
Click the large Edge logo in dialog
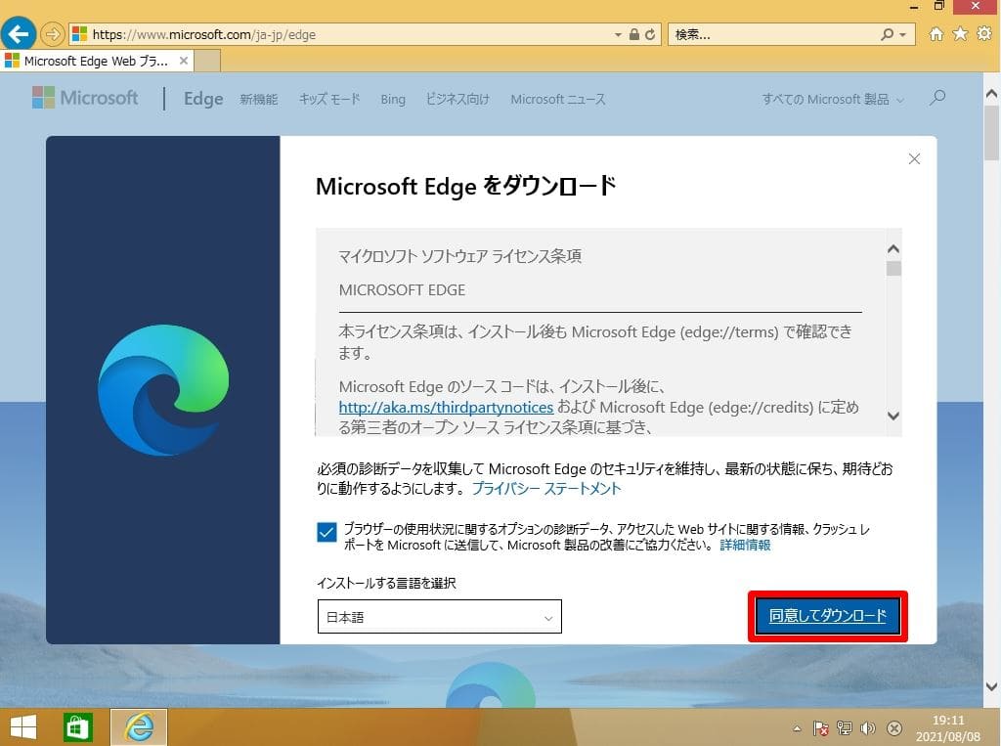[x=163, y=389]
